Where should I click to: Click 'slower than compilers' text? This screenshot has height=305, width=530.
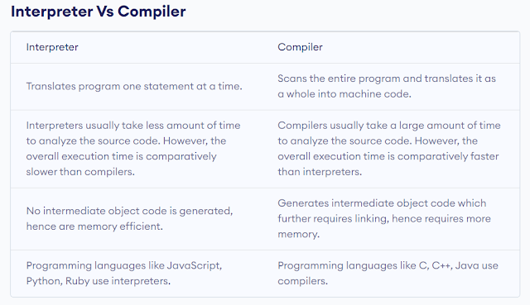point(80,172)
